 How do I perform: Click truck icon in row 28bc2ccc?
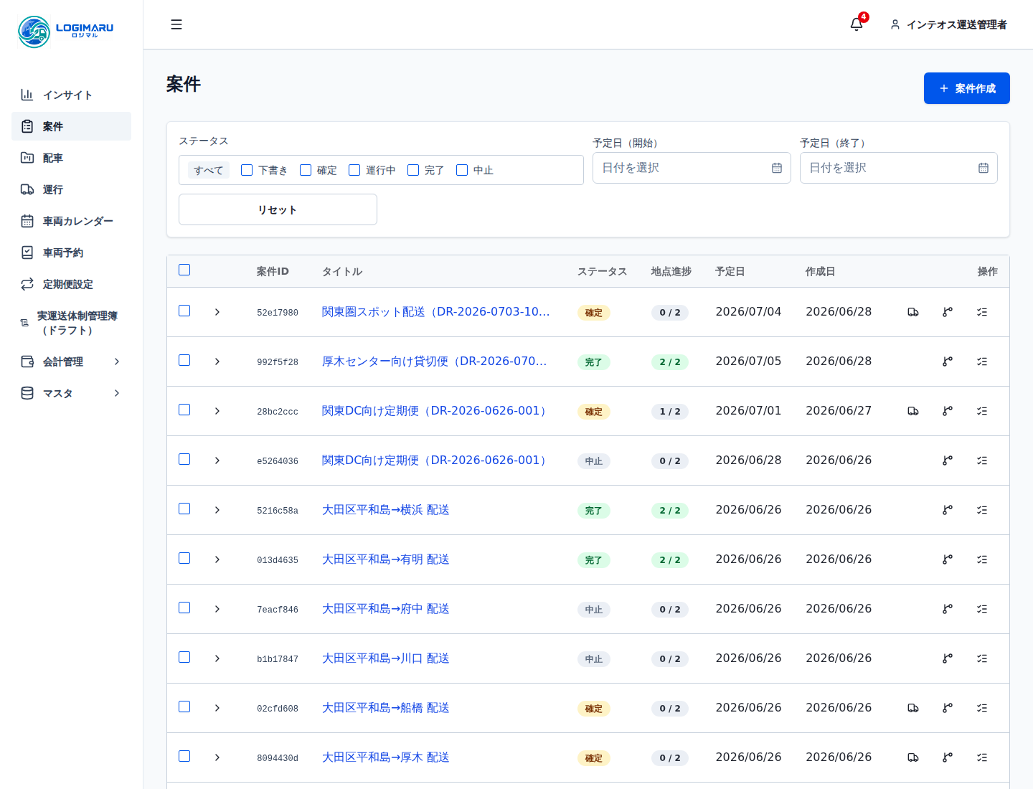[913, 411]
